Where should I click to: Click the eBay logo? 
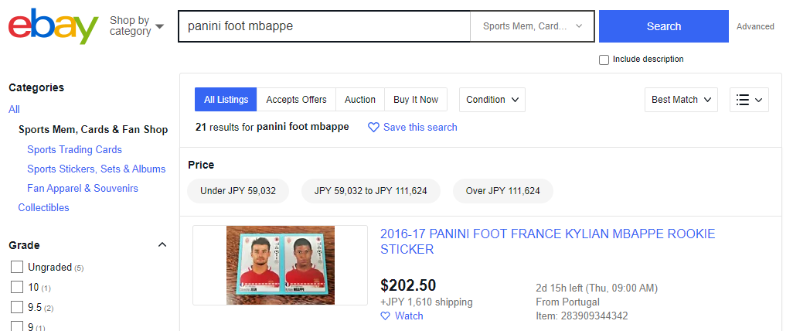coord(53,26)
